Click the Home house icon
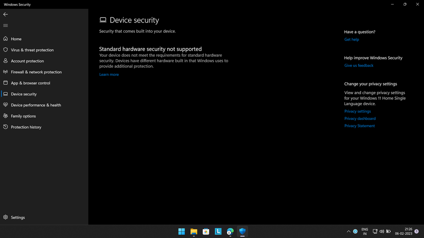 (6, 39)
